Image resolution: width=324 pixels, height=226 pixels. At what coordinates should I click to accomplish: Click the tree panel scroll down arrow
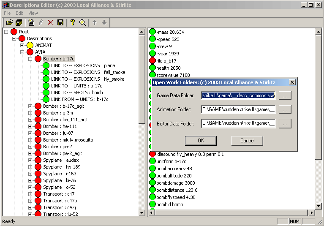pos(142,212)
